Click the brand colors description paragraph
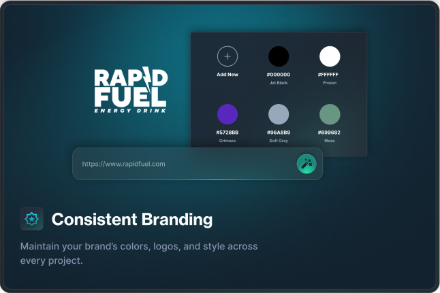Viewport: 440px width, 293px height. (139, 253)
